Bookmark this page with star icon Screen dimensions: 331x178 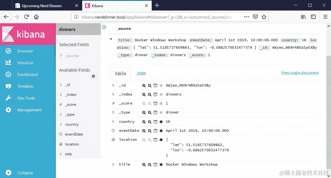click(x=264, y=17)
